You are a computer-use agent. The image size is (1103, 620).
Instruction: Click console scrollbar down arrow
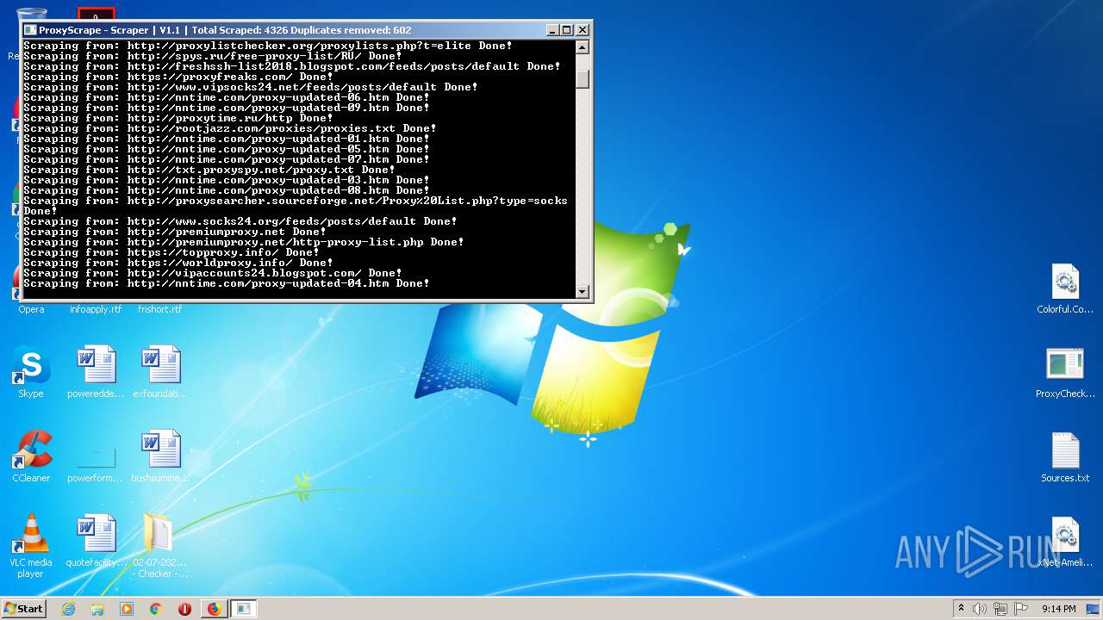(583, 291)
